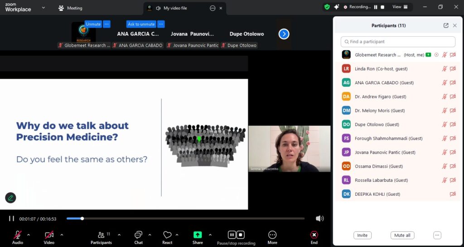
Task: Pause the shared video playback
Action: (11, 218)
